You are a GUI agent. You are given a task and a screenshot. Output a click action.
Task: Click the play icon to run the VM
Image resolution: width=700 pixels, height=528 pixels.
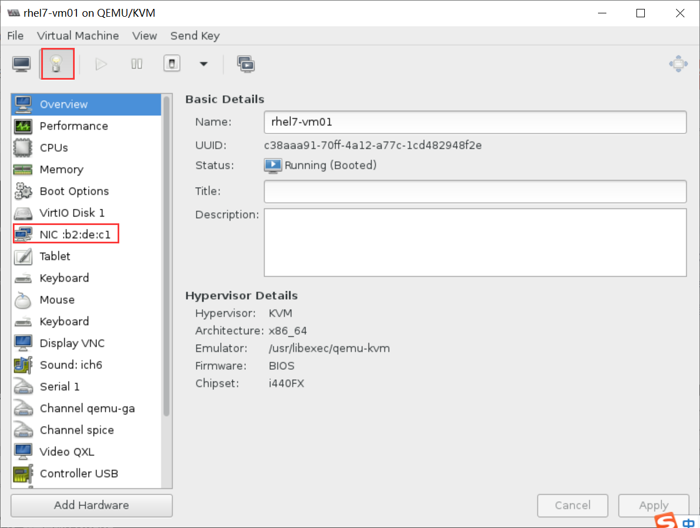(x=101, y=63)
